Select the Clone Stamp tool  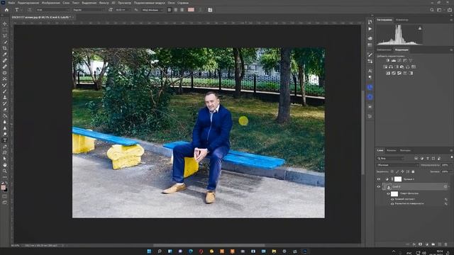(x=5, y=98)
